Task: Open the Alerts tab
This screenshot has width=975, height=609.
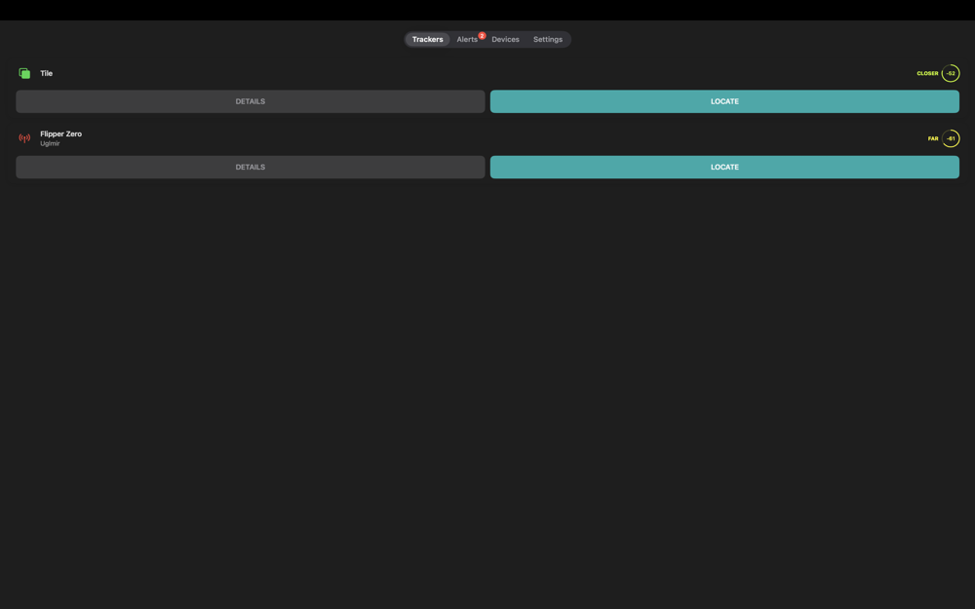Action: pos(467,39)
